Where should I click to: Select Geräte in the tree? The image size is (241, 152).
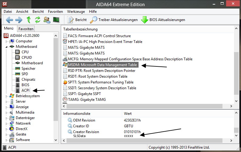tap(21, 134)
